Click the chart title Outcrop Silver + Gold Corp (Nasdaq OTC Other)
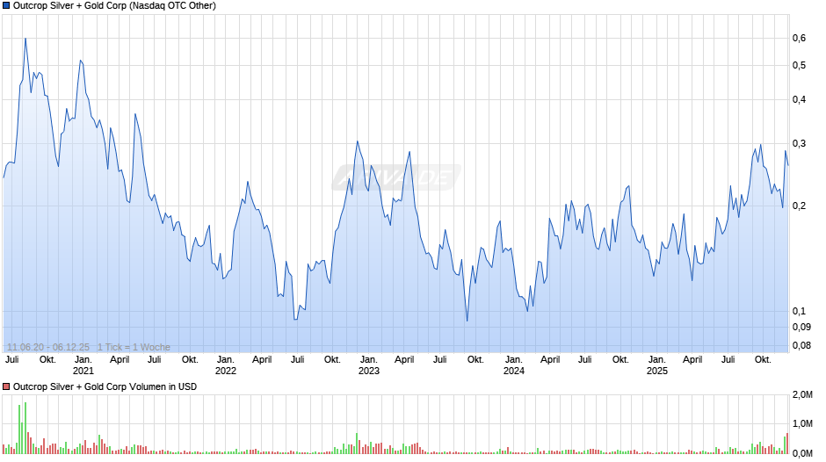Screen dimensions: 826x462 tap(114, 6)
